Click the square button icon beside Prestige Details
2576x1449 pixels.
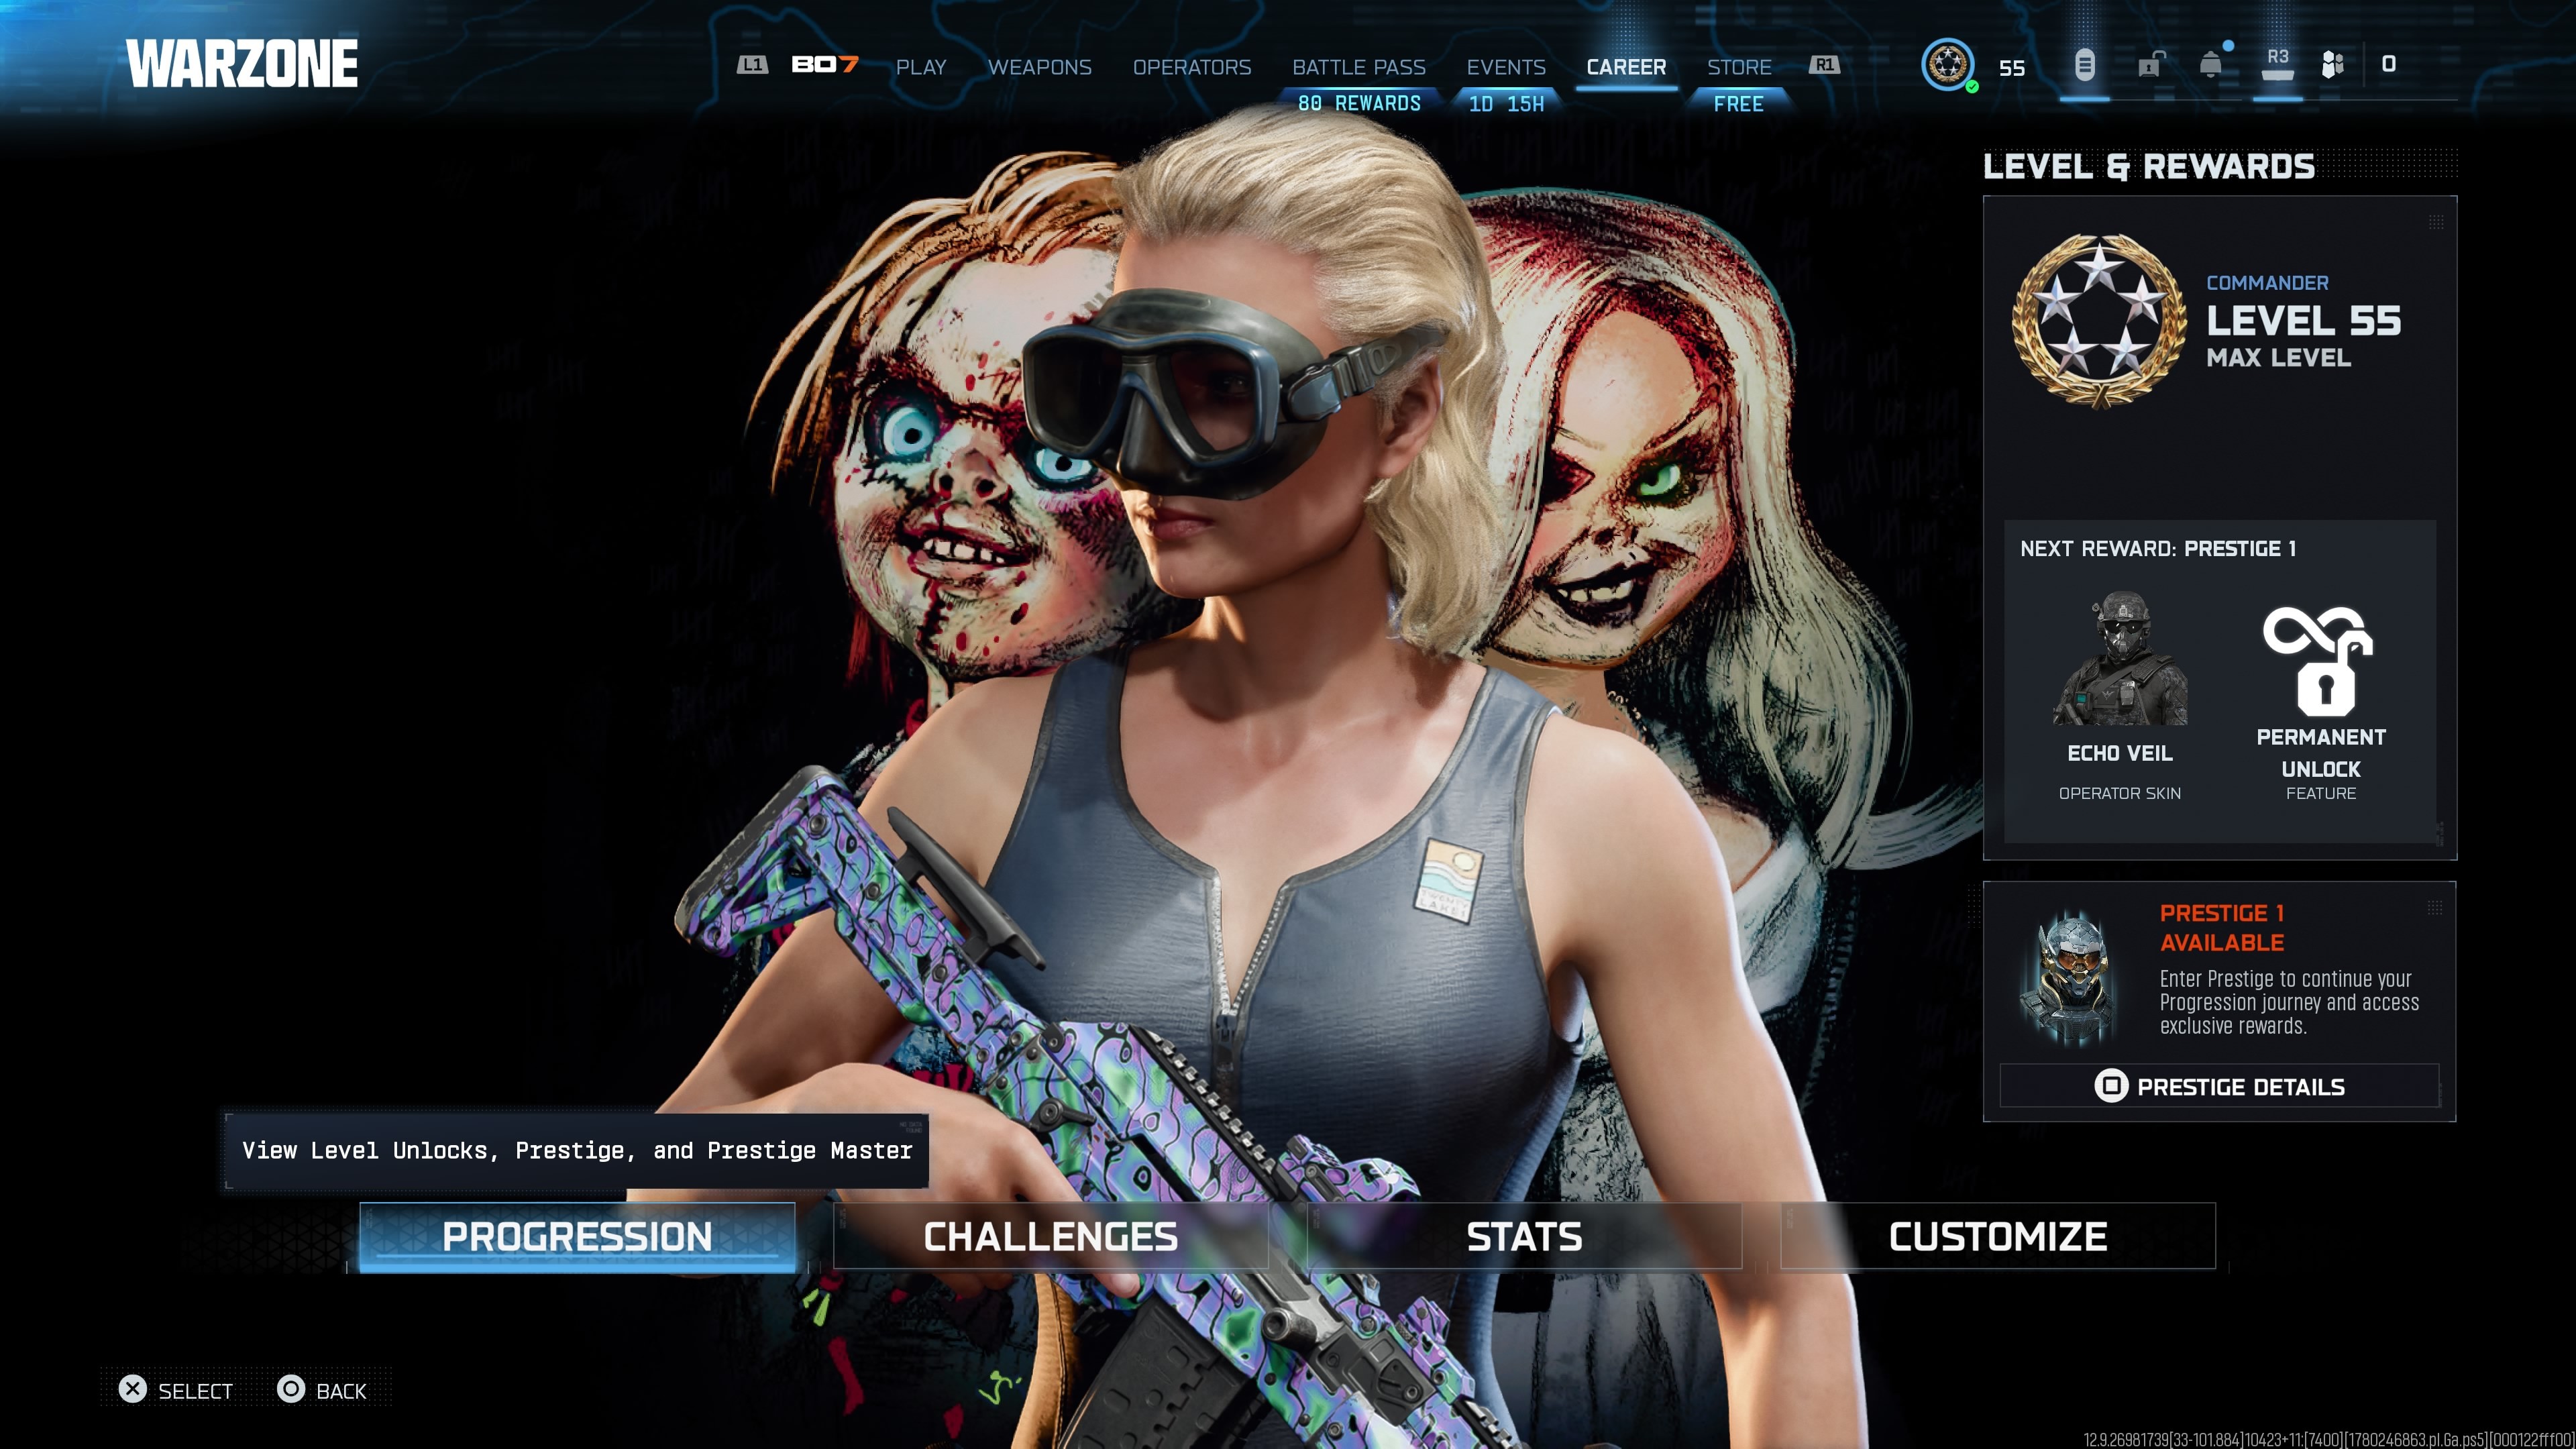point(2111,1086)
